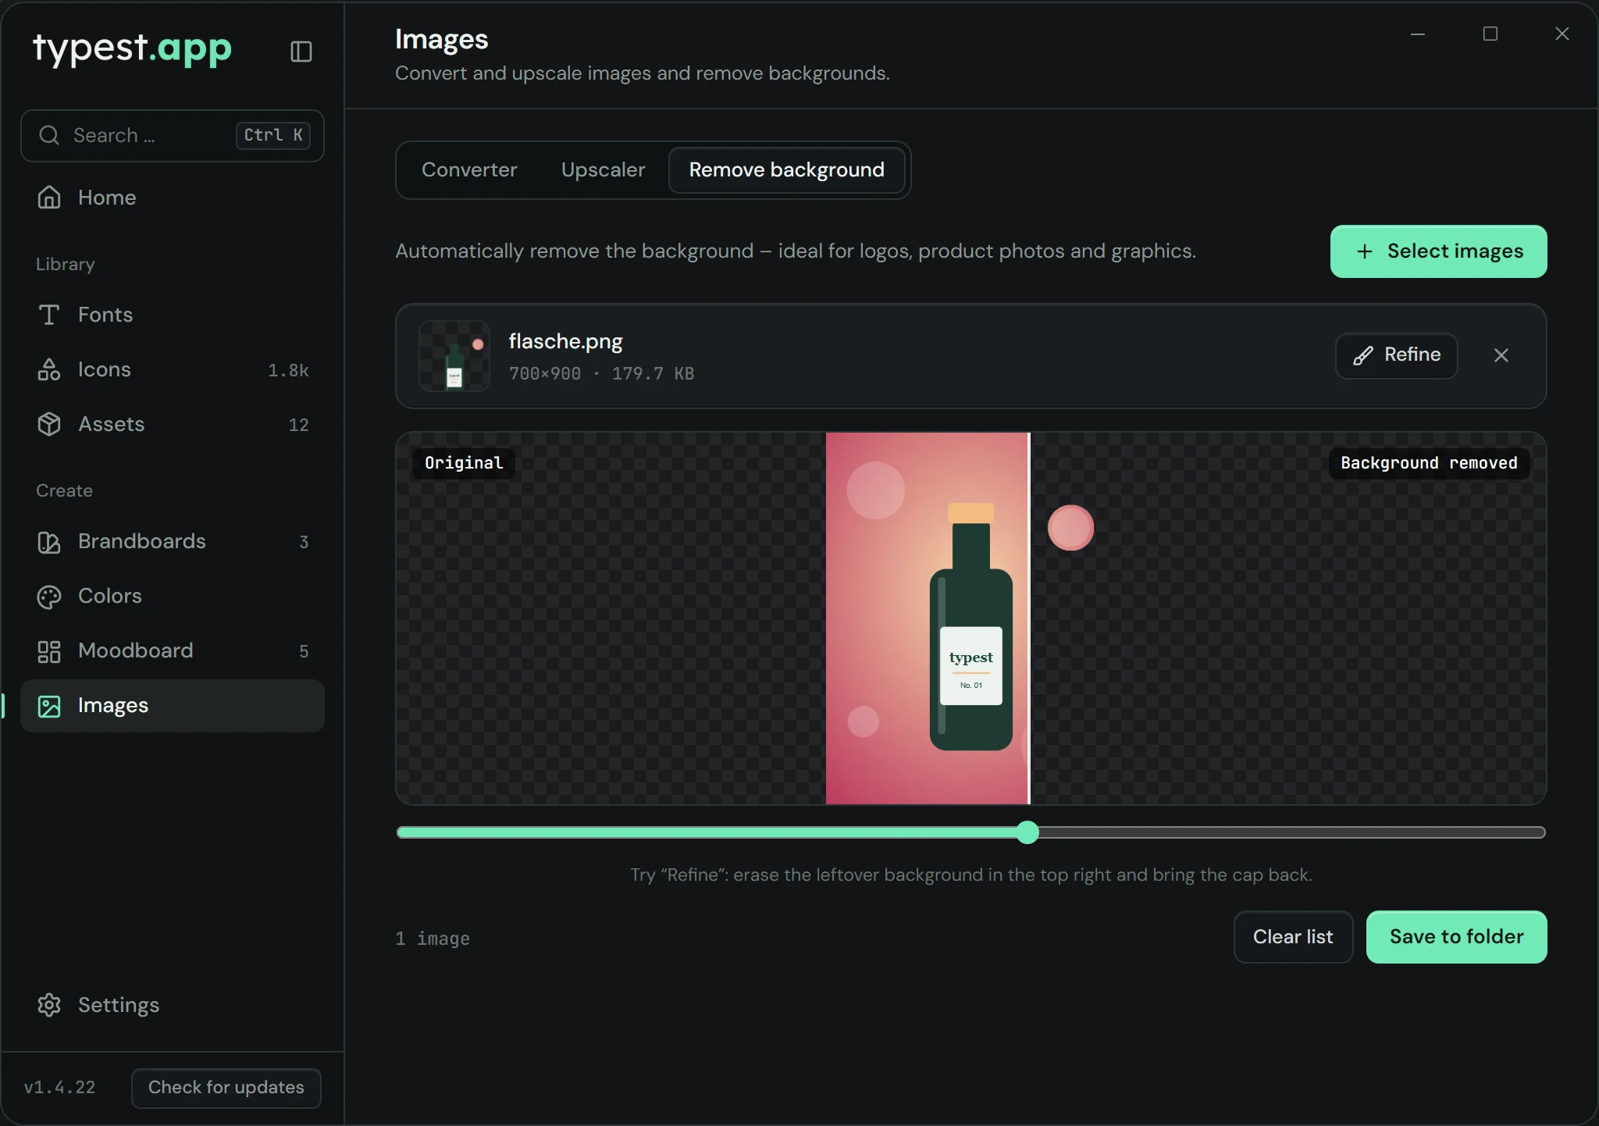Screen dimensions: 1599x1126
Task: Click the Ctrl K shortcut badge
Action: (x=273, y=135)
